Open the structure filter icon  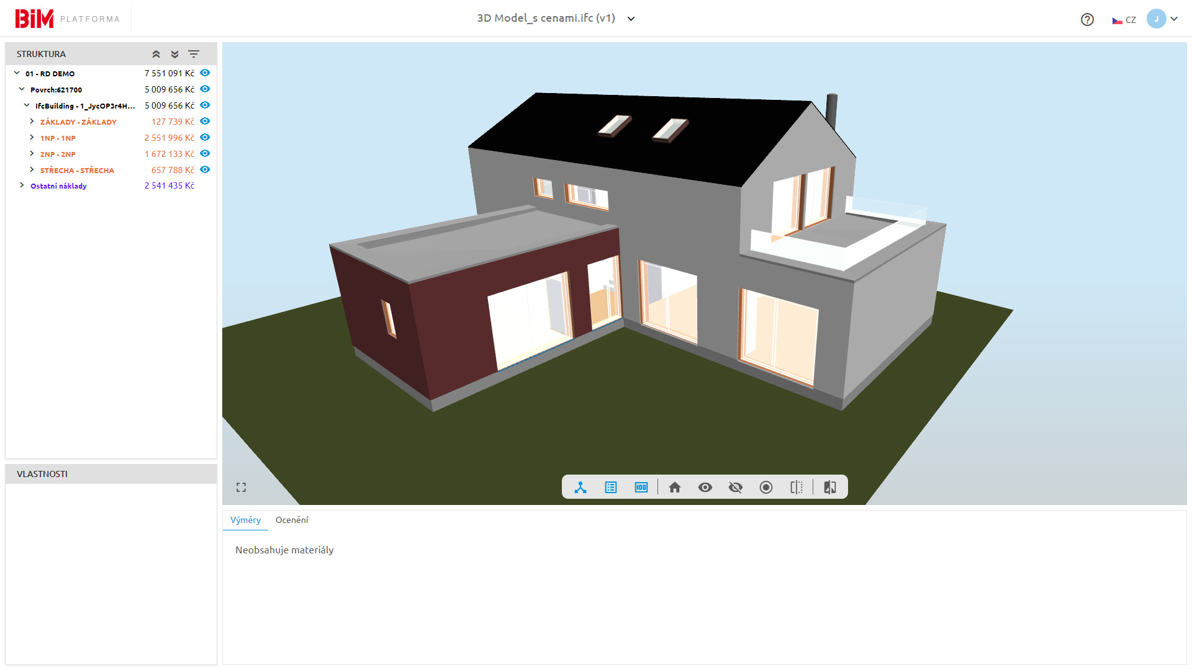pos(194,55)
